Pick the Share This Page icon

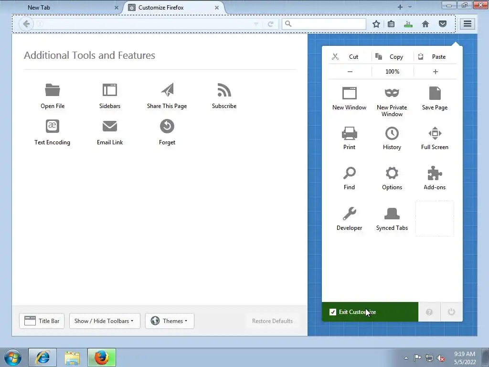point(167,90)
